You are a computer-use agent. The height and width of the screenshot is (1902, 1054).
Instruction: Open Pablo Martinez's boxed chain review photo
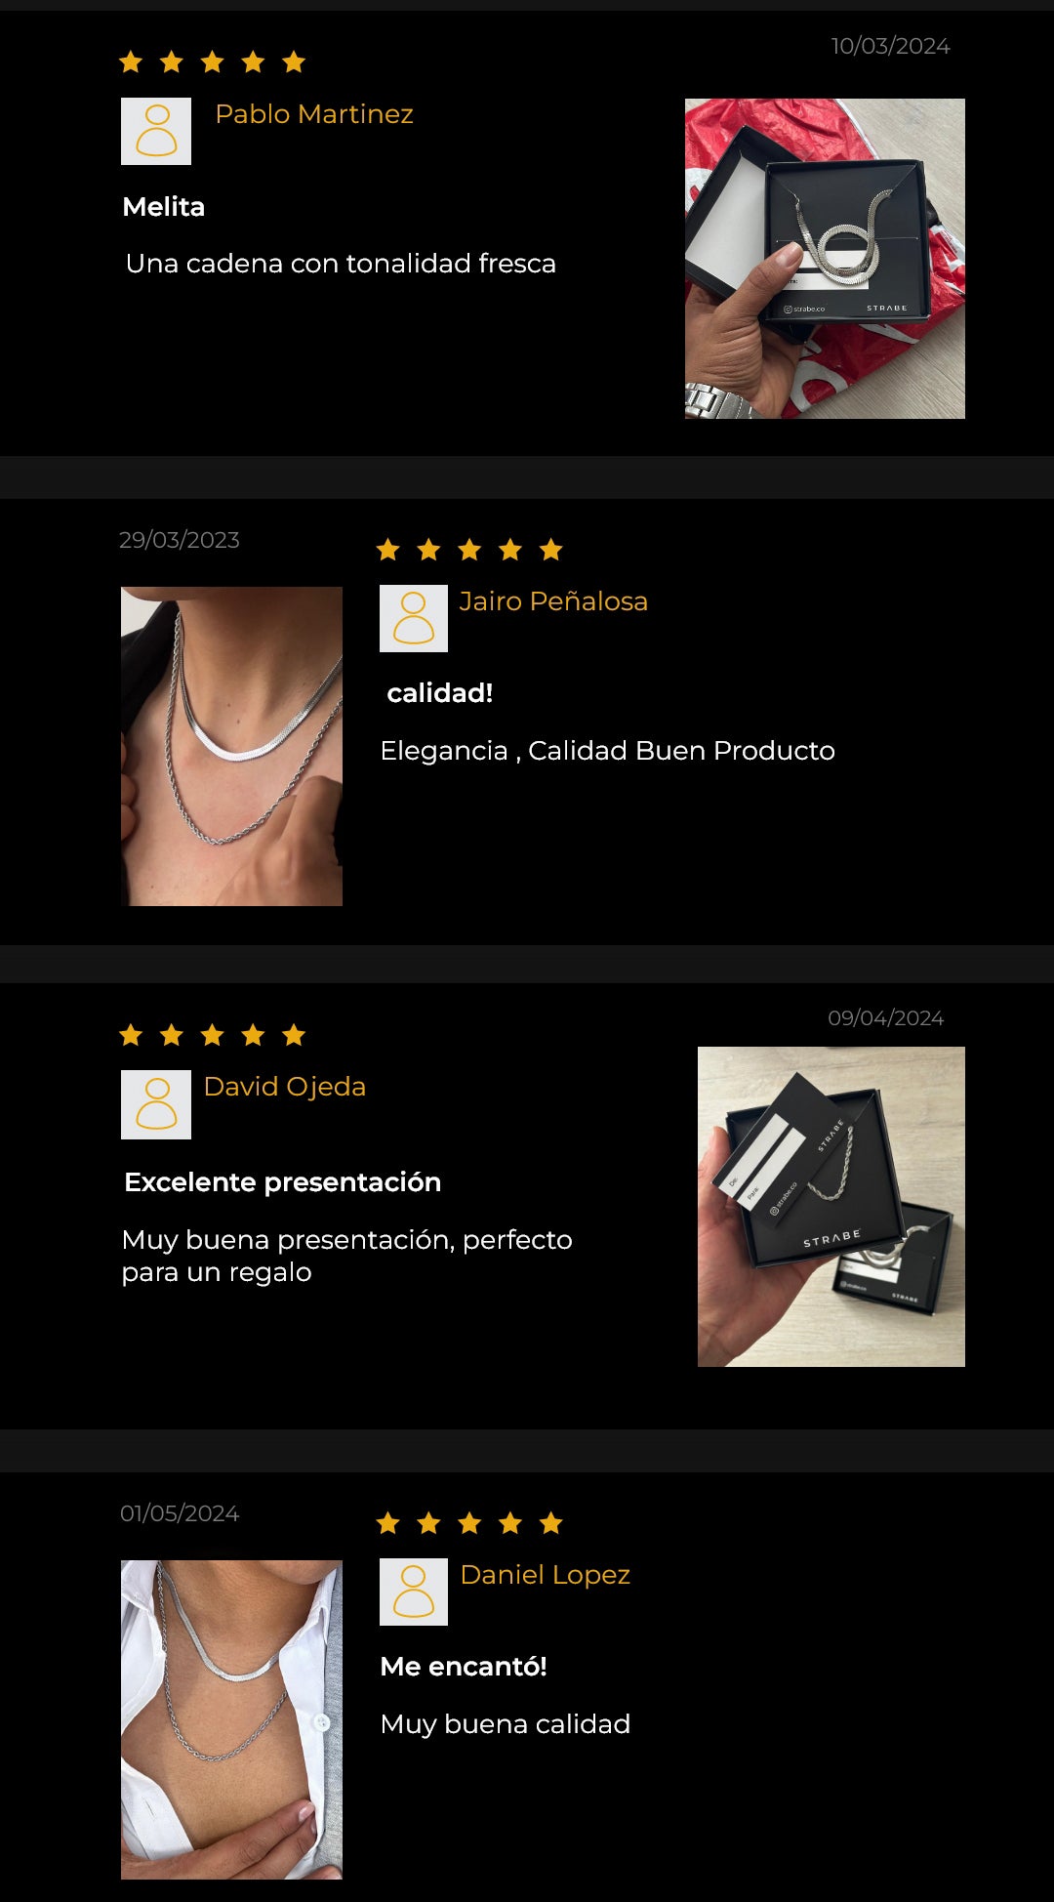tap(825, 259)
